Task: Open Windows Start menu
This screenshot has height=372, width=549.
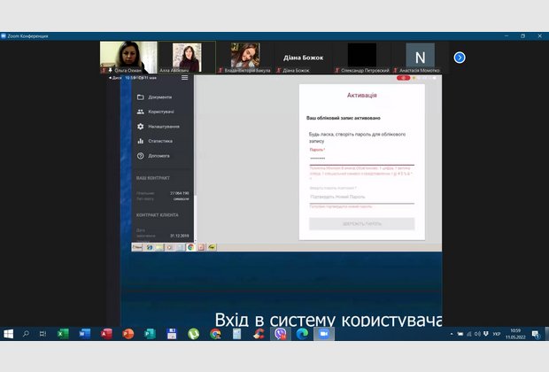Action: pyautogui.click(x=8, y=334)
